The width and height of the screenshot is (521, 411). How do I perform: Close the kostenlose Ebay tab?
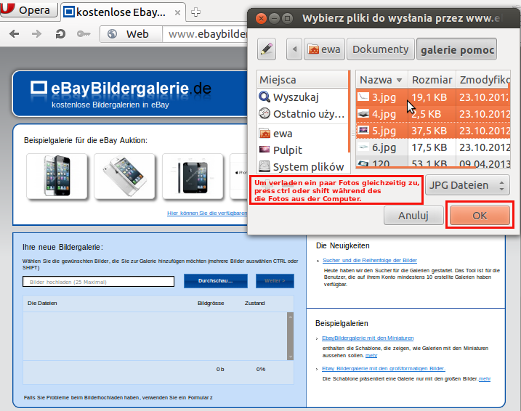[178, 12]
